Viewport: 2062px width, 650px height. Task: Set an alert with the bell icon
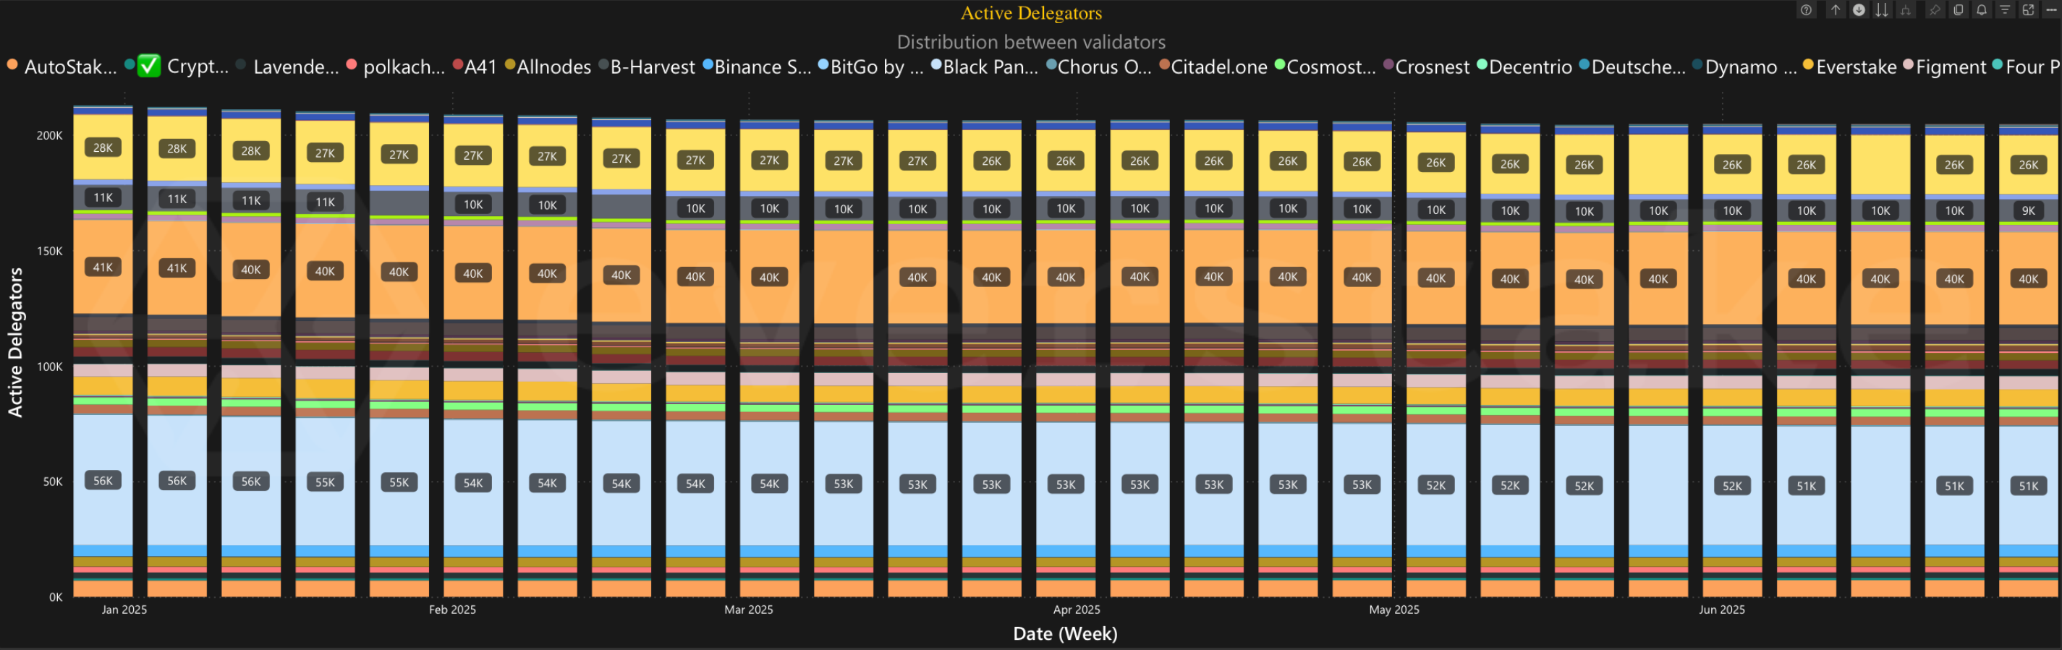coord(1981,10)
